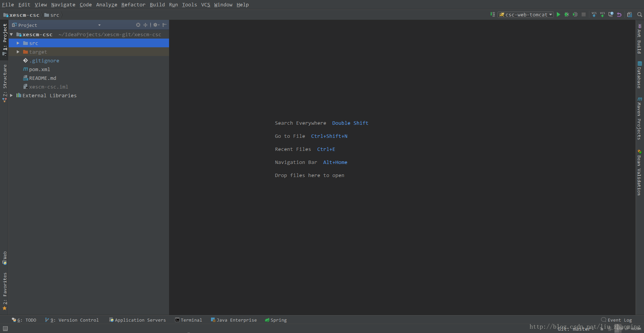The width and height of the screenshot is (644, 333).
Task: Collapse all in Project panel
Action: (145, 25)
